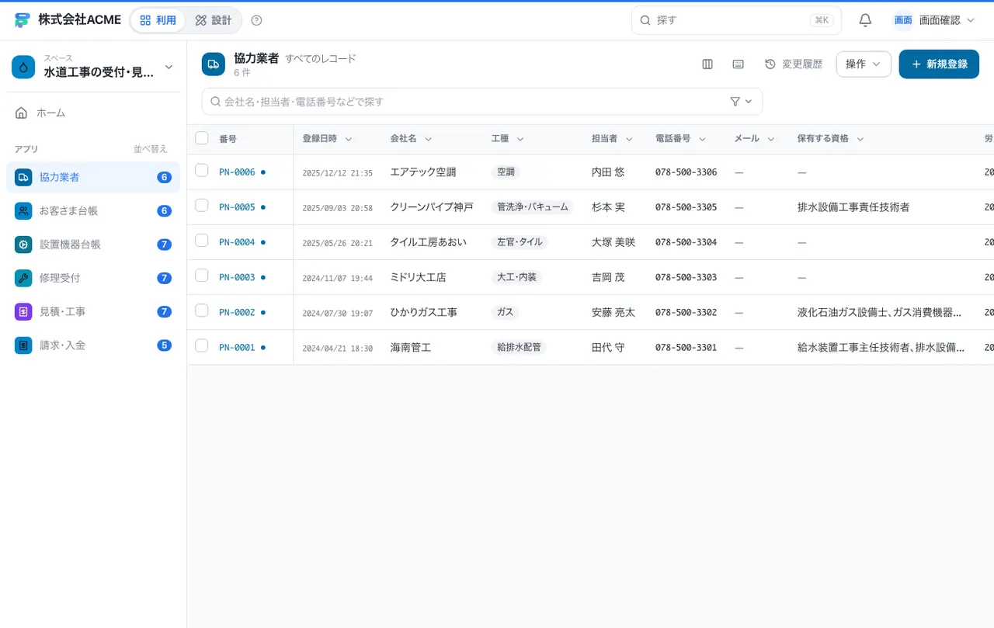
Task: Check the PN-0005 row checkbox
Action: [202, 205]
